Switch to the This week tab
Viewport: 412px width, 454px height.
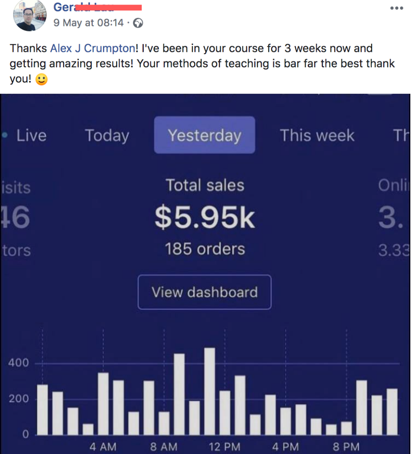pyautogui.click(x=317, y=135)
